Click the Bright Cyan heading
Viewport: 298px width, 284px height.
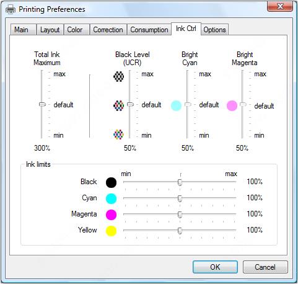(x=190, y=58)
